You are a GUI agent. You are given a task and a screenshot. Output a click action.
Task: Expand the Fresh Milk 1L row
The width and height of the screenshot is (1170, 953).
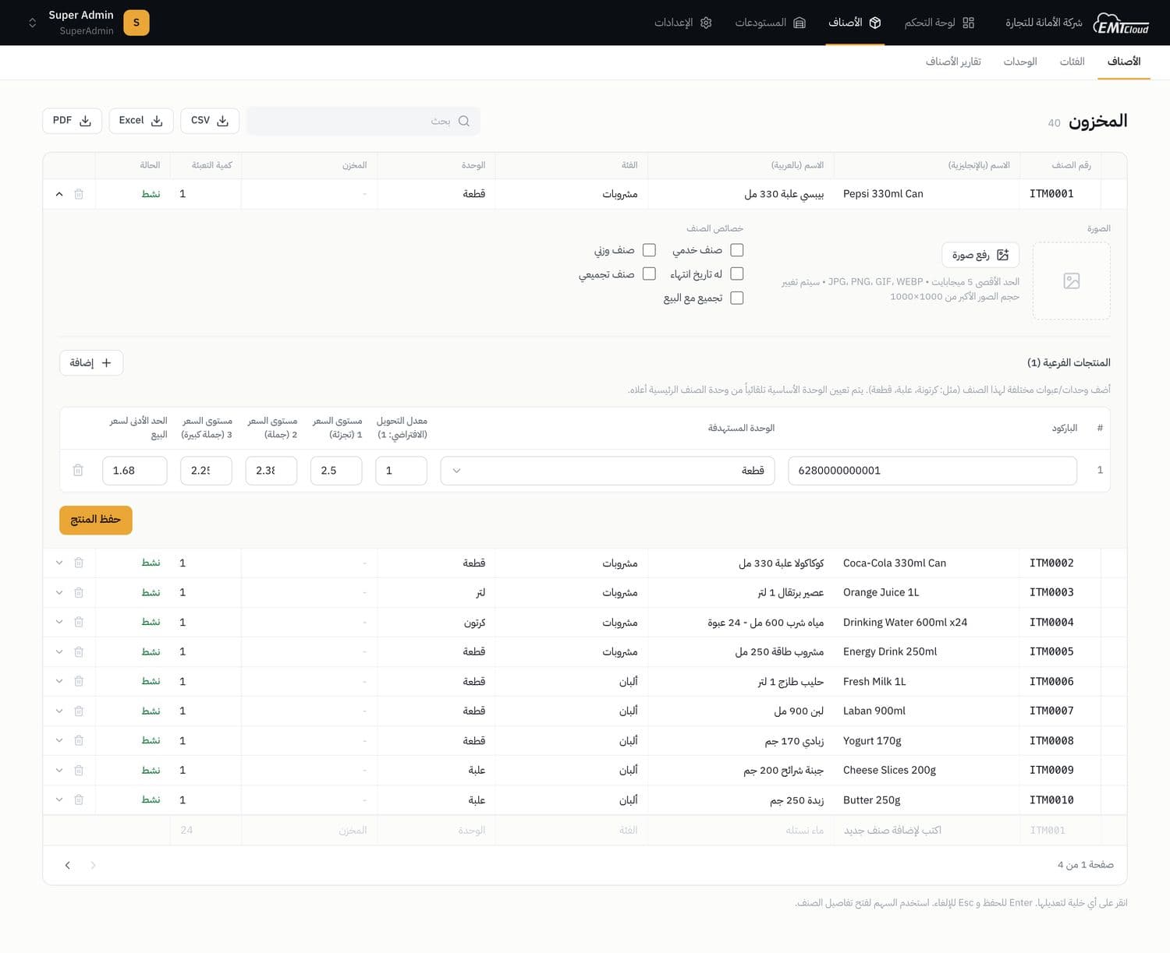coord(59,681)
